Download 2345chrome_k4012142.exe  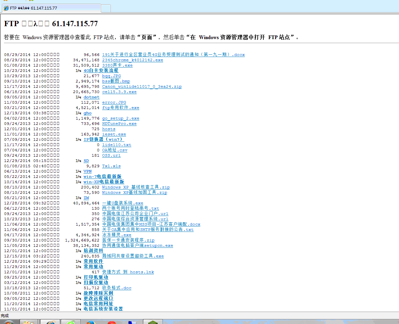pos(133,60)
